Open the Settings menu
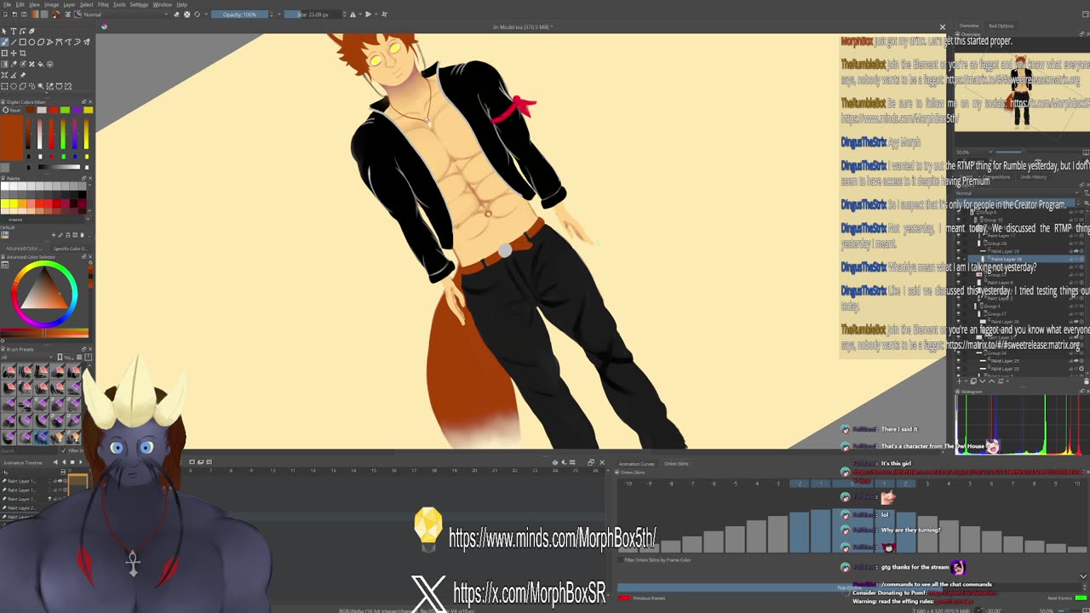This screenshot has height=613, width=1090. [139, 4]
